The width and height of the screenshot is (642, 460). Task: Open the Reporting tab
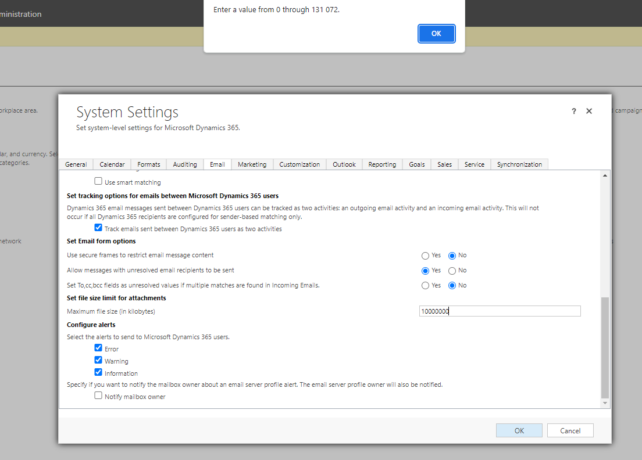pyautogui.click(x=382, y=164)
